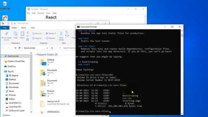The height and width of the screenshot is (117, 208).
Task: Click the Back arrow in File Explorer
Action: coord(4,48)
